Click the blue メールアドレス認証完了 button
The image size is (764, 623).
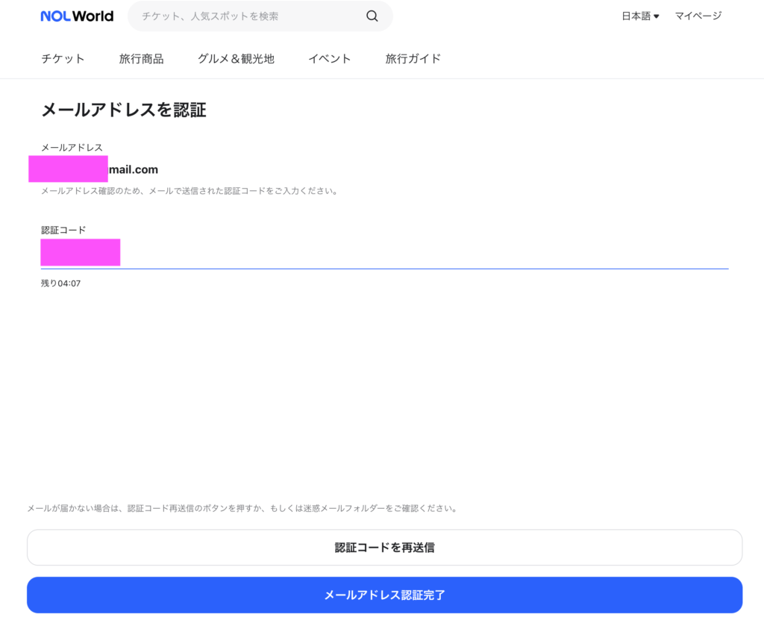point(384,595)
